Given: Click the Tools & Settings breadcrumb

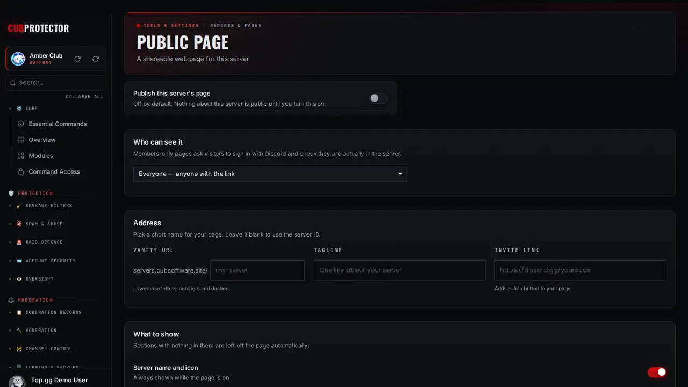Looking at the screenshot, I should tap(171, 26).
